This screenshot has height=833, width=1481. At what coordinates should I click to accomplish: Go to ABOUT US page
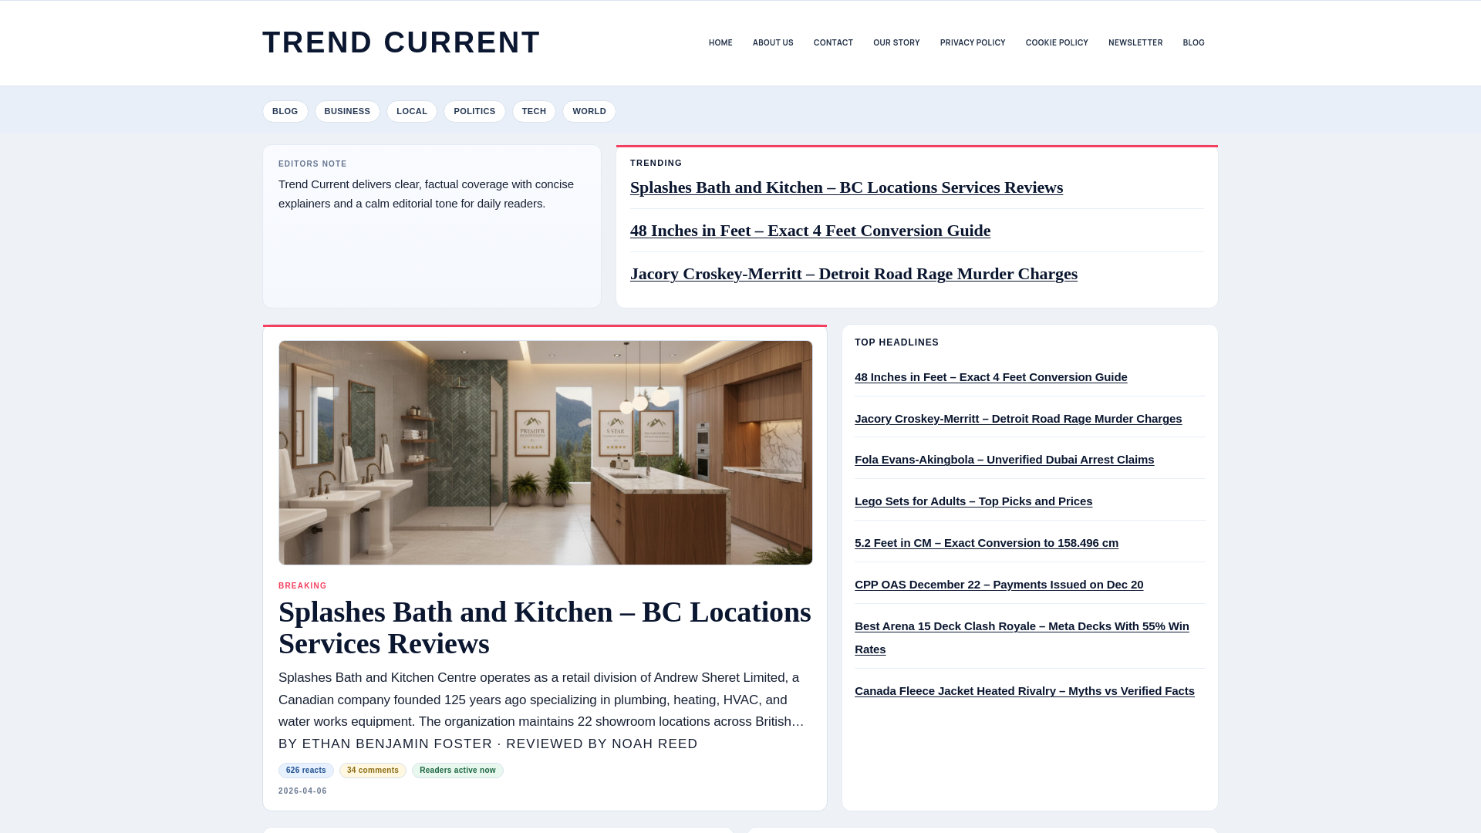773,43
